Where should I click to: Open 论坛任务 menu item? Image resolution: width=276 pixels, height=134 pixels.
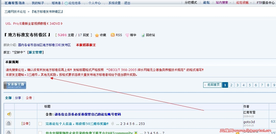click(75, 3)
